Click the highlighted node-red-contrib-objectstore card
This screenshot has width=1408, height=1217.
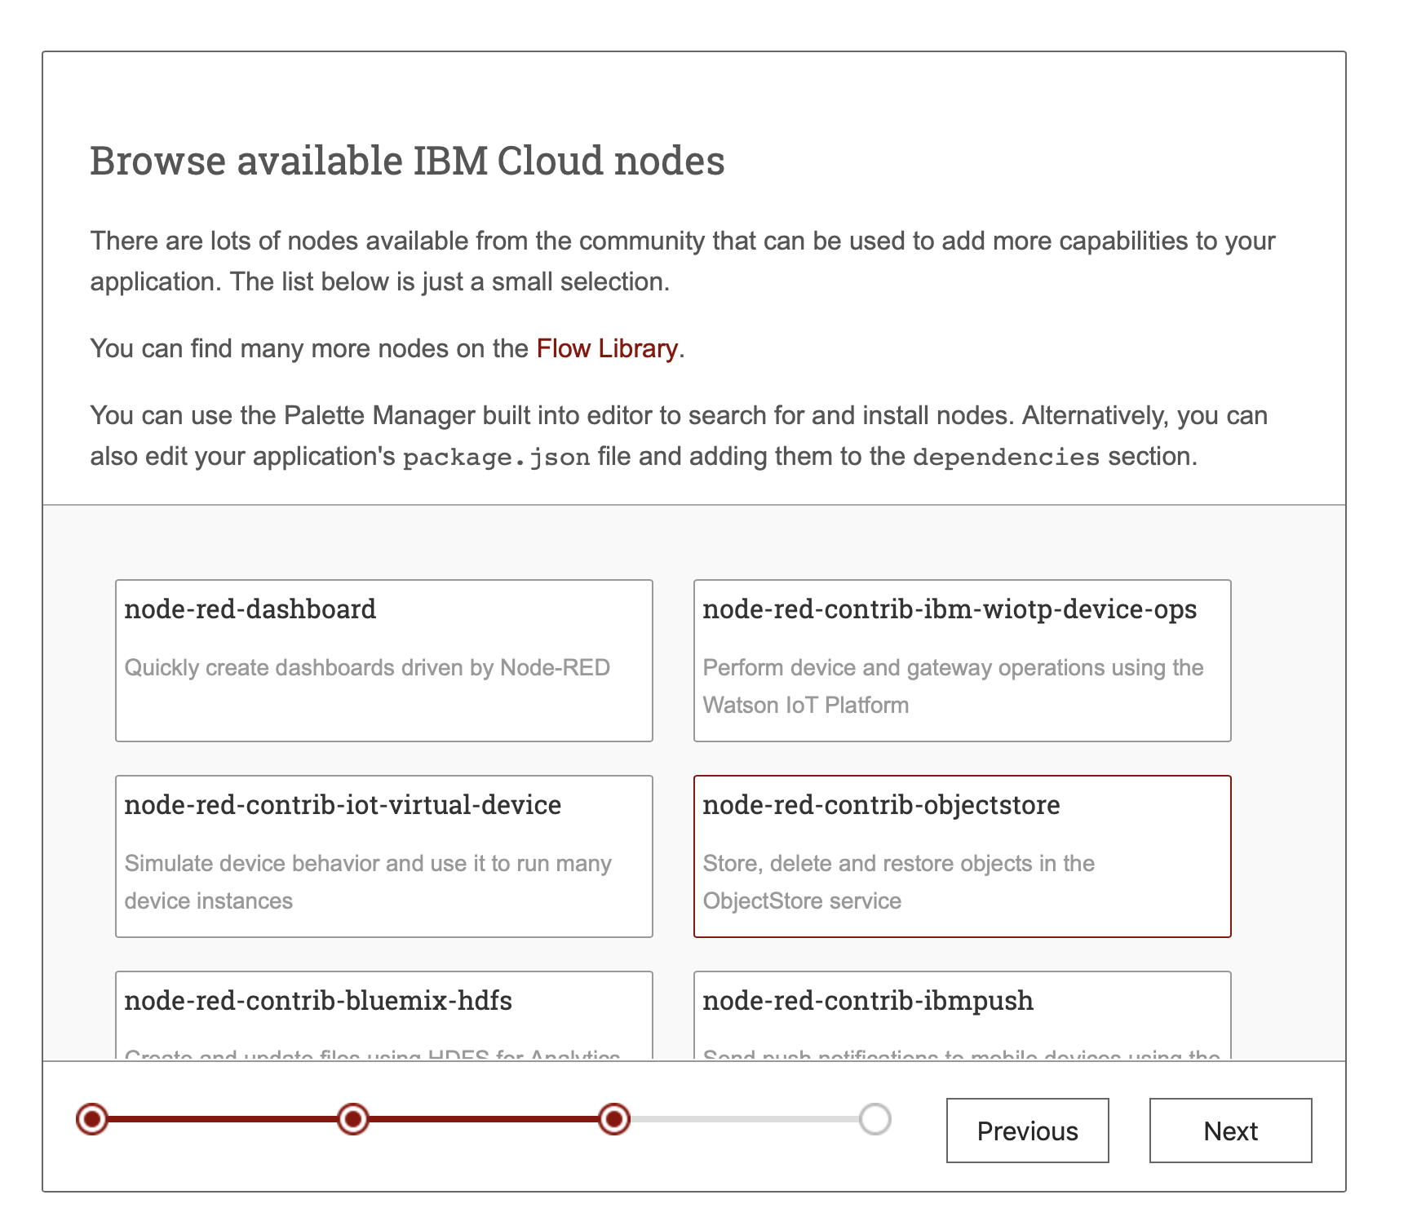tap(961, 856)
